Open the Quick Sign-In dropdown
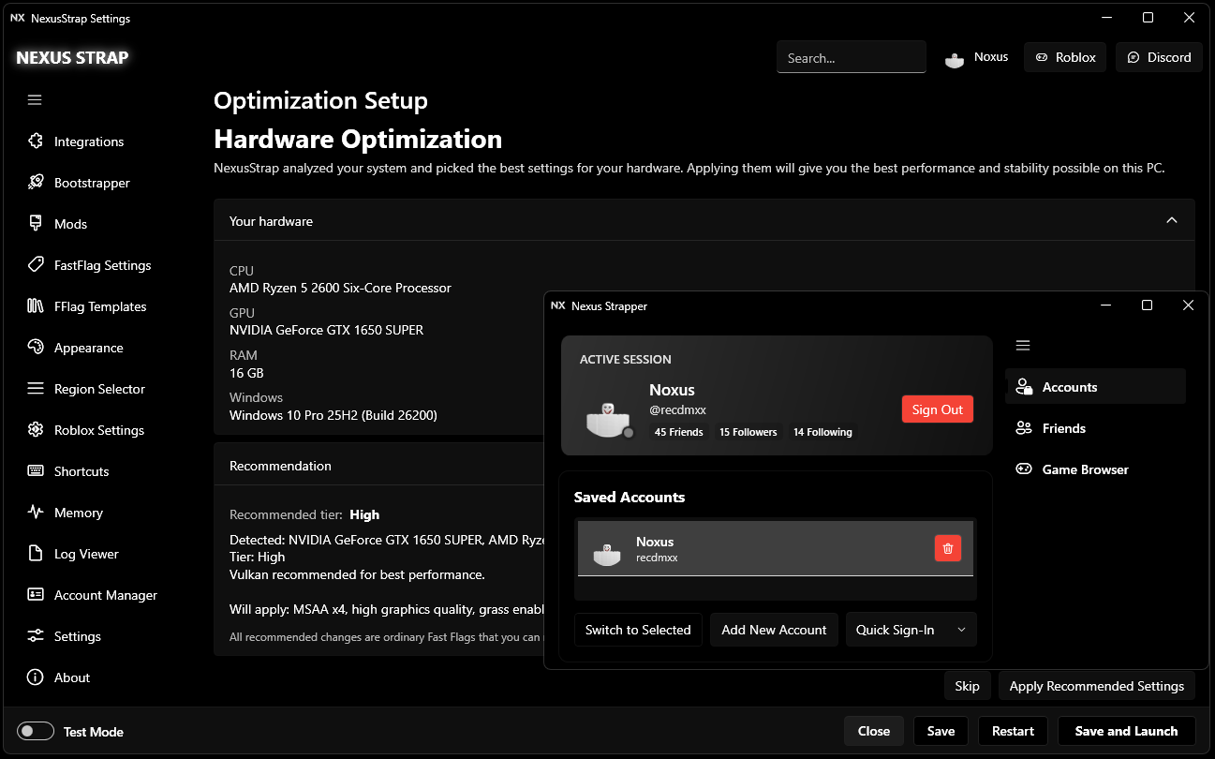Image resolution: width=1215 pixels, height=759 pixels. 911,630
